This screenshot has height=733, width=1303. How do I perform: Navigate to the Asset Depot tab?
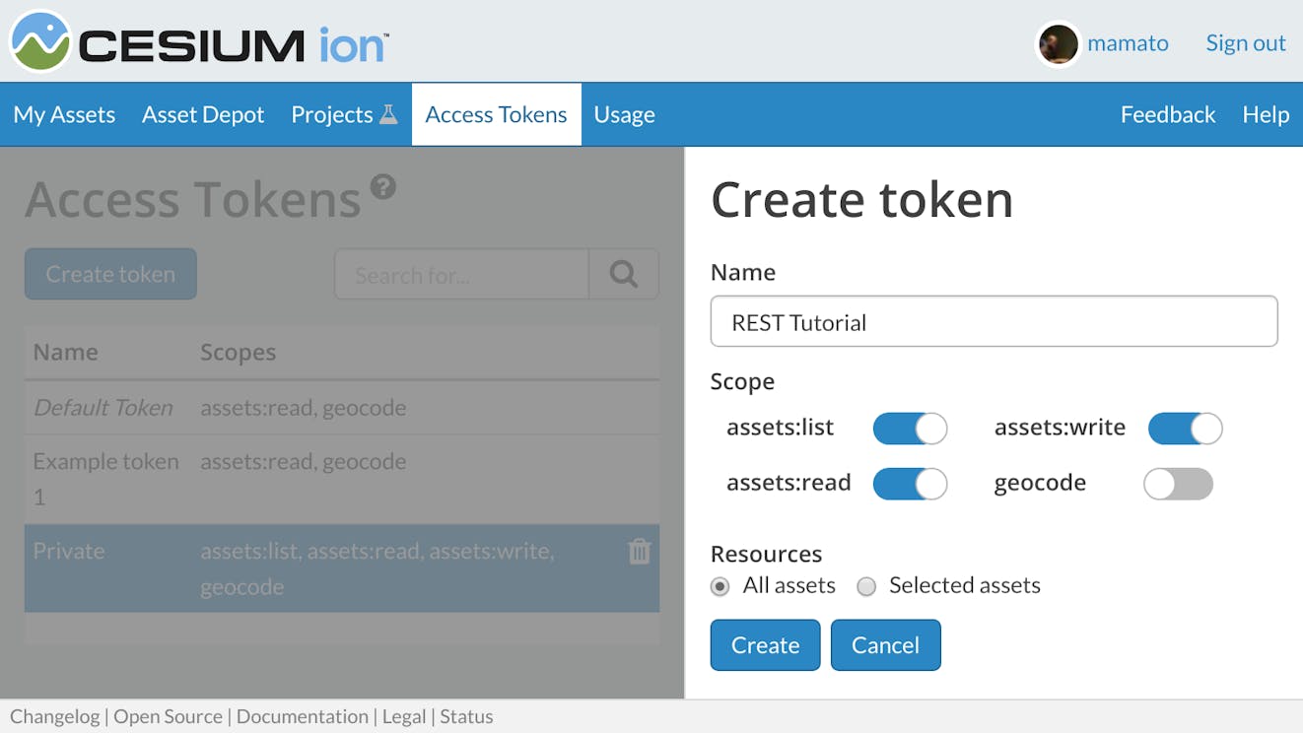tap(202, 113)
